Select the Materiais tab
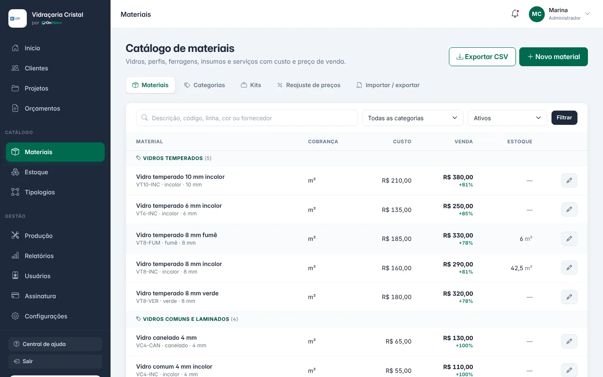Viewport: 603px width, 377px height. point(151,85)
